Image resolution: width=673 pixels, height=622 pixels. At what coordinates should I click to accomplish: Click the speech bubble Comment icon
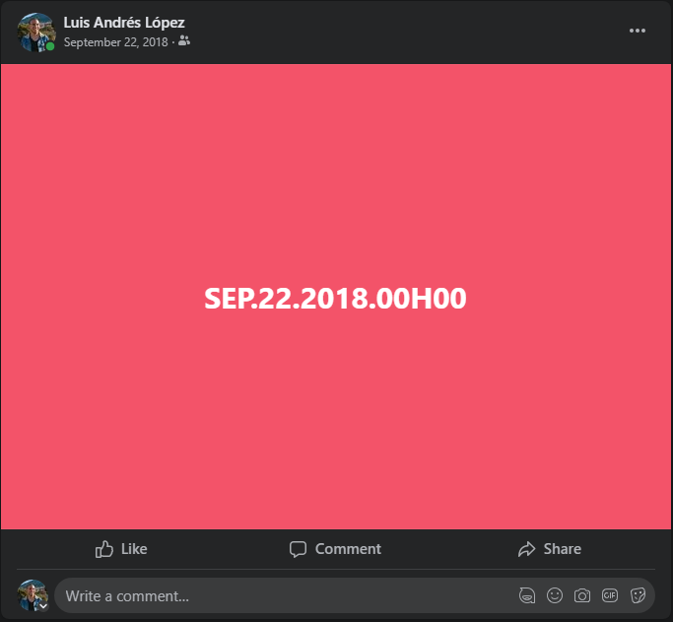[298, 549]
